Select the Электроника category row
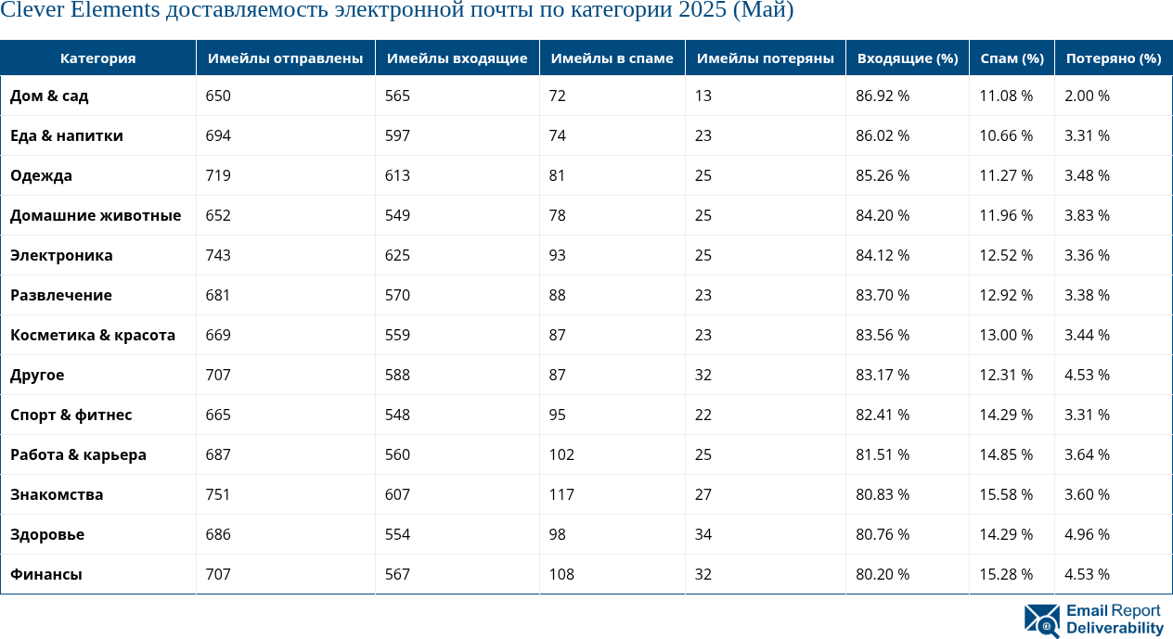Screen dimensions: 1173x639 tap(61, 255)
